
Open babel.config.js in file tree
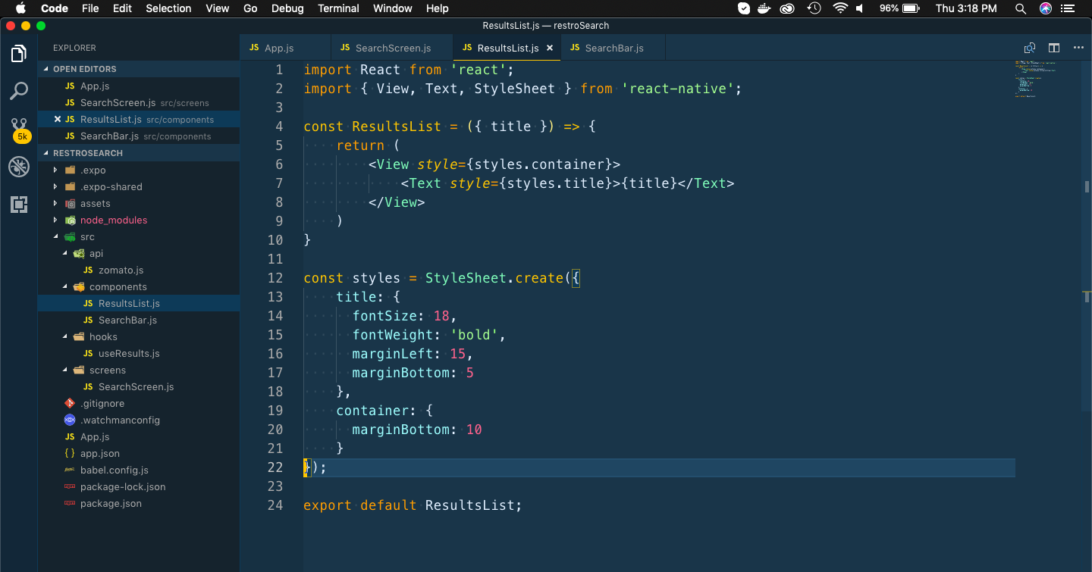[x=139, y=470]
